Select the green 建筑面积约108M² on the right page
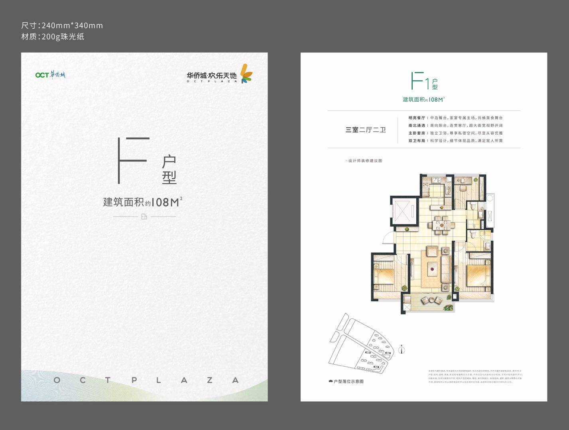The image size is (569, 430). tap(424, 100)
